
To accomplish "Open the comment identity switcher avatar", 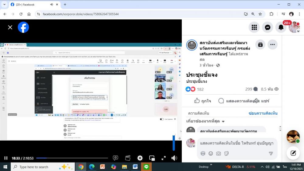I will tap(191, 143).
